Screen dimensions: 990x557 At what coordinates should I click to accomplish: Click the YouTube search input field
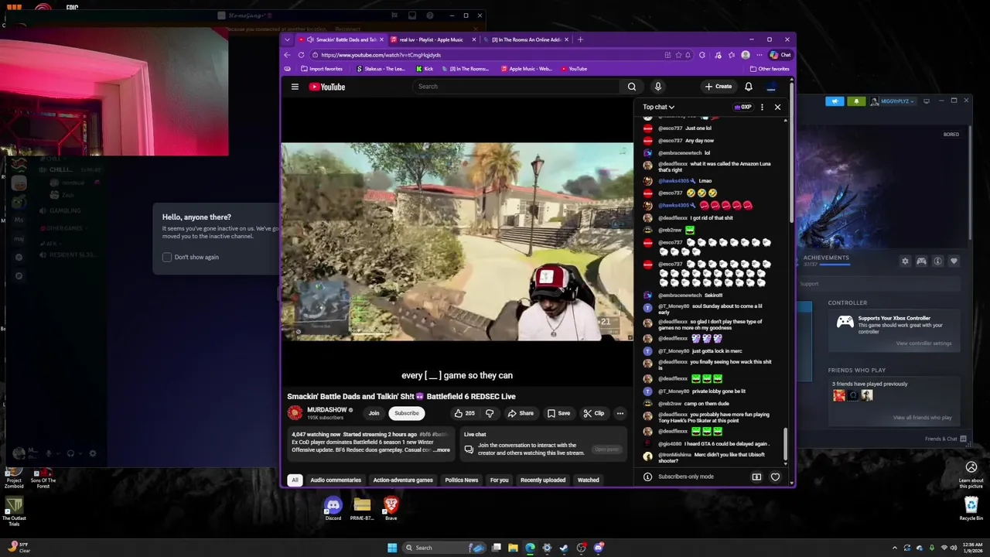517,87
